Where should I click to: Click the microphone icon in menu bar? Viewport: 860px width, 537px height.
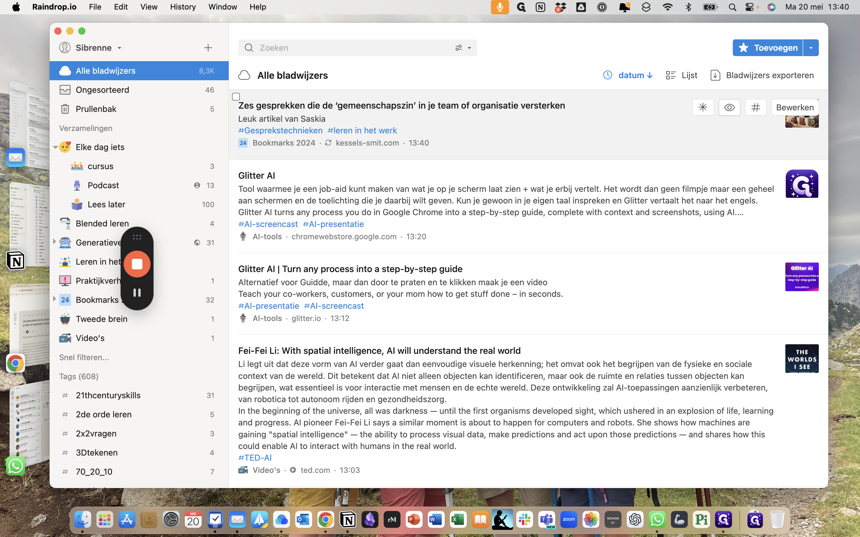(x=500, y=7)
